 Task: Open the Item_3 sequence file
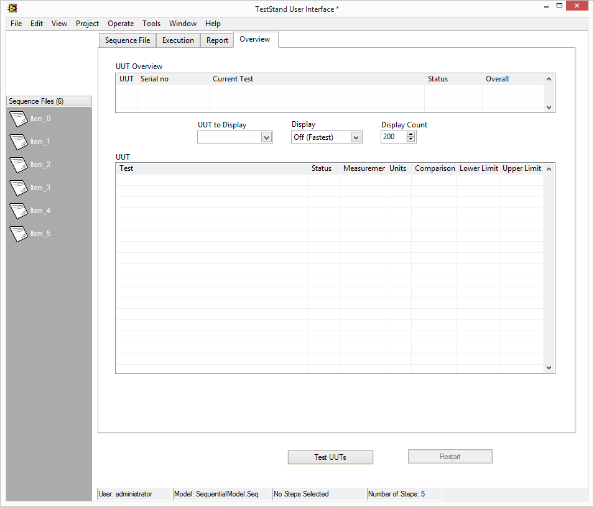[18, 187]
